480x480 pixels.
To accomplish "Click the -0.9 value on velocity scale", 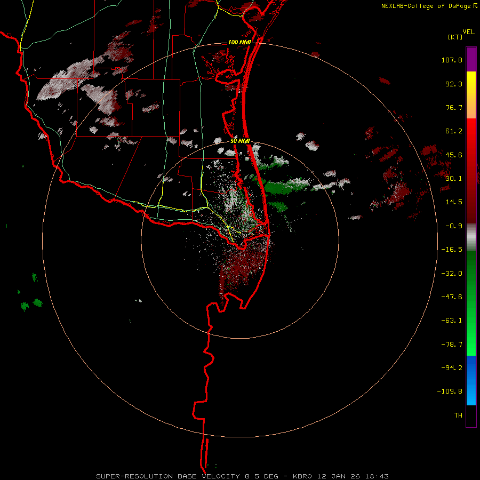I will [454, 226].
